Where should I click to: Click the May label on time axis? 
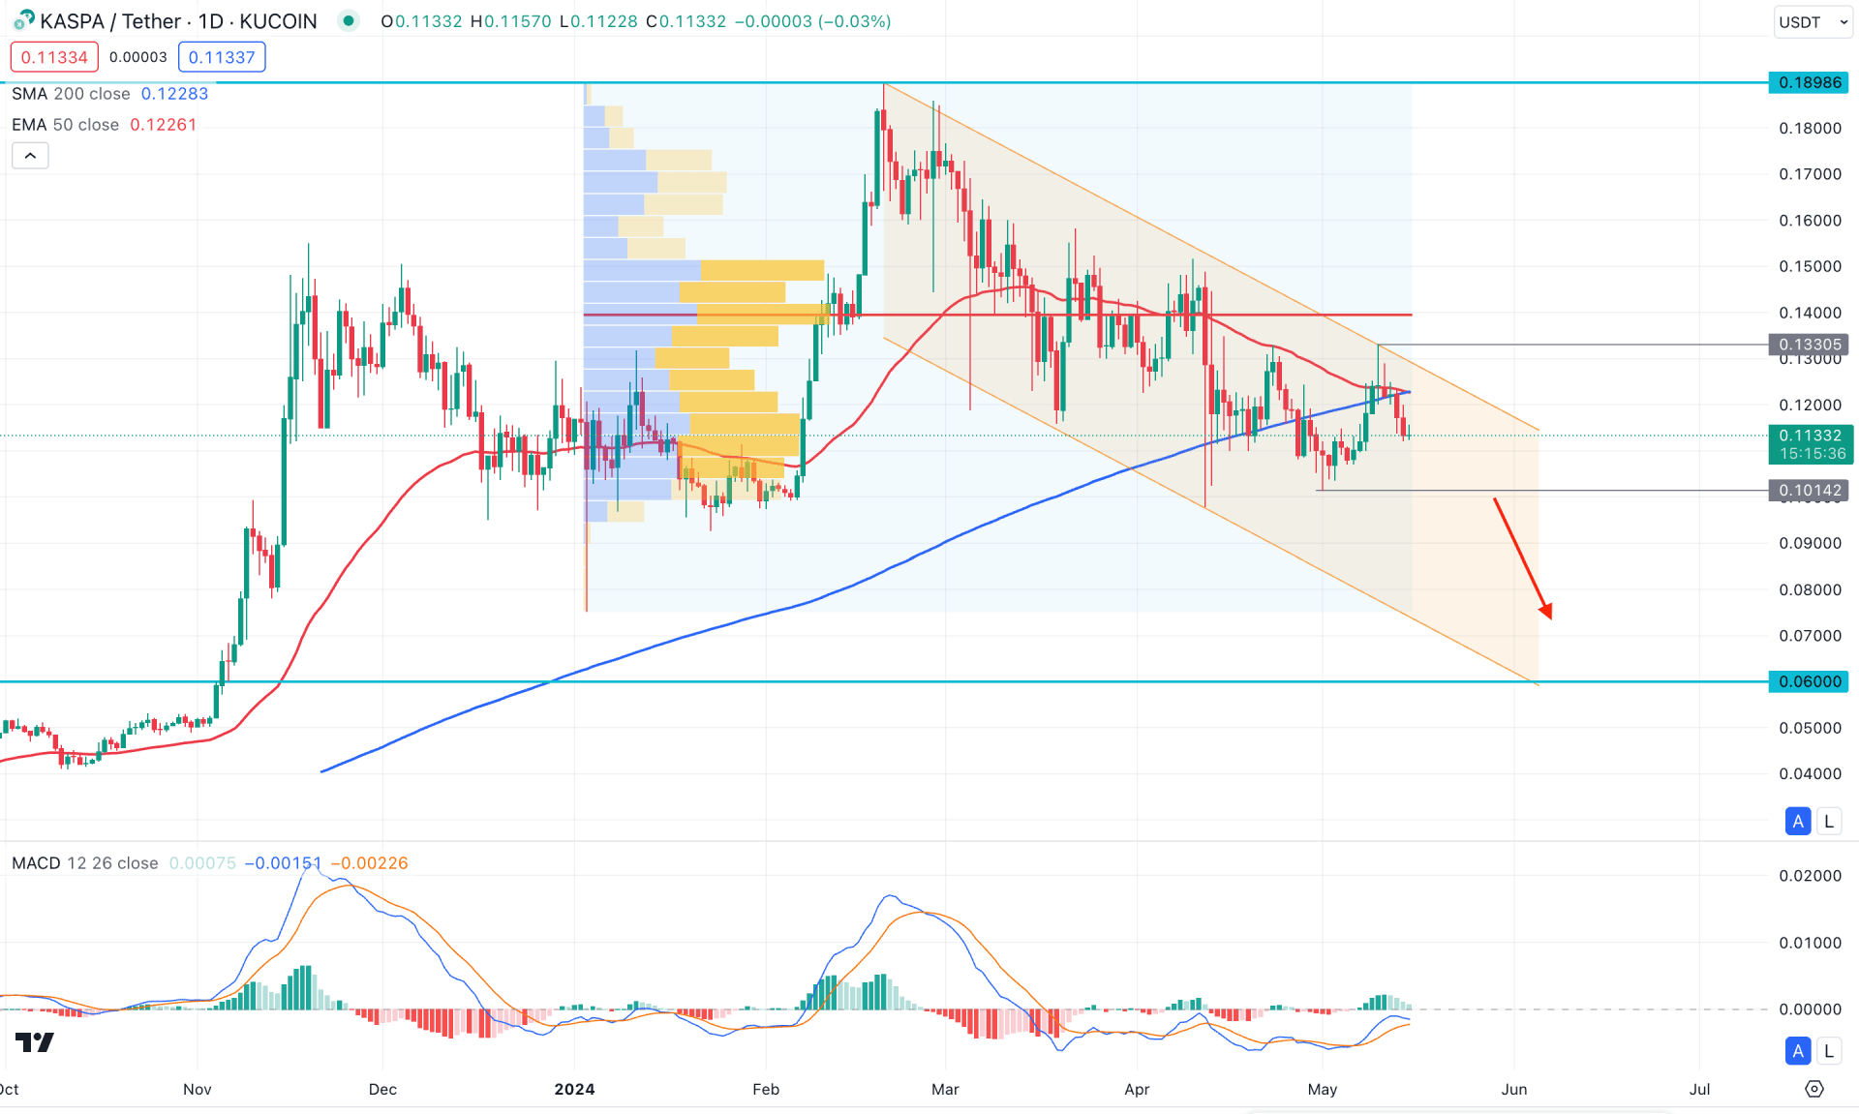click(x=1323, y=1090)
